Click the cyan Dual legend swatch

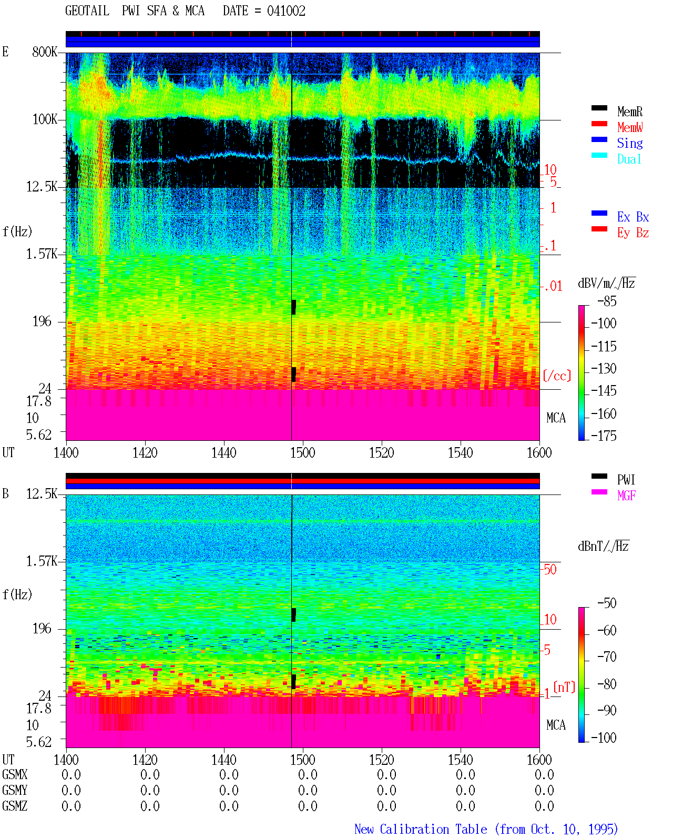click(599, 156)
